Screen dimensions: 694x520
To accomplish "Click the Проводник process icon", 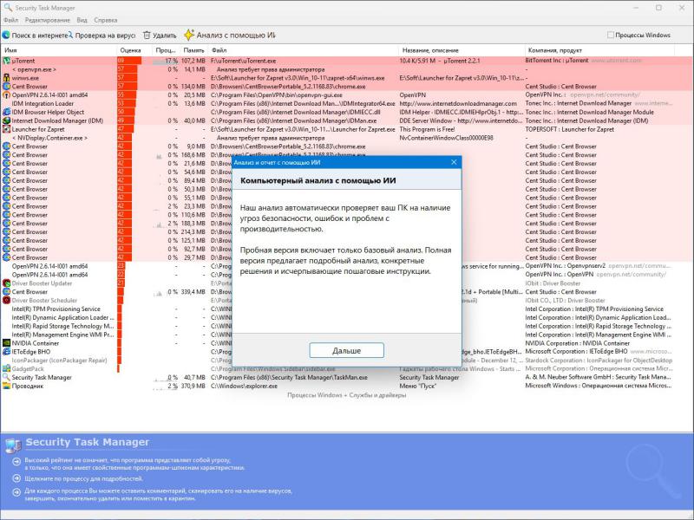I will coord(6,386).
